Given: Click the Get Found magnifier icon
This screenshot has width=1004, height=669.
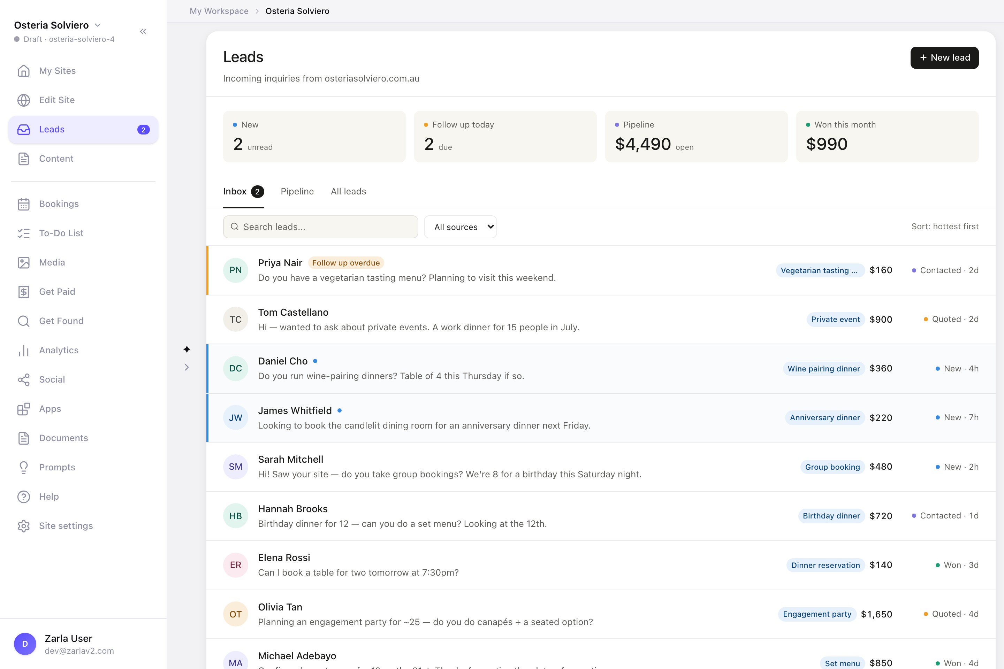Looking at the screenshot, I should click(23, 321).
